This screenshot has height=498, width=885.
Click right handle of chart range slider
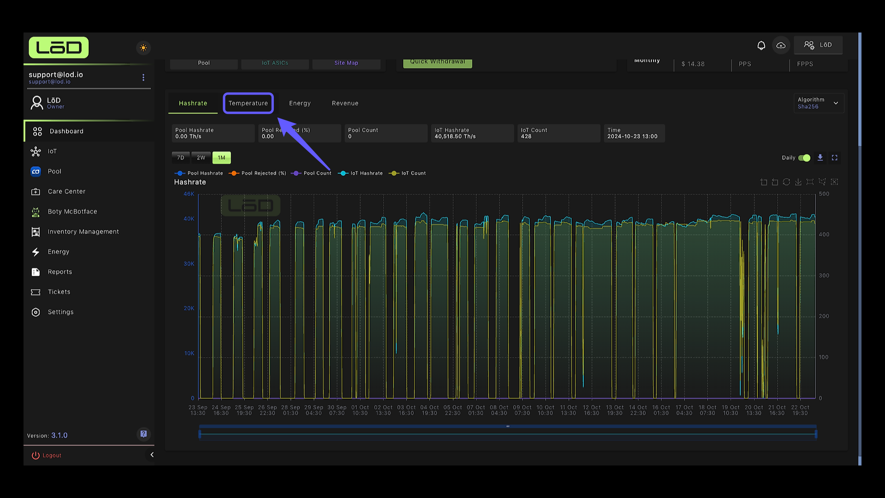coord(816,434)
